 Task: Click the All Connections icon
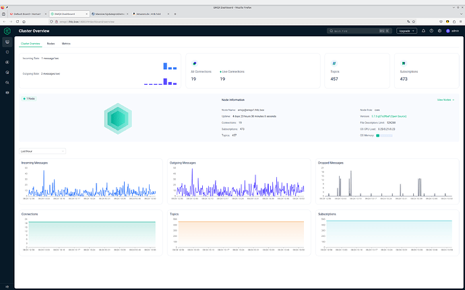pyautogui.click(x=195, y=63)
